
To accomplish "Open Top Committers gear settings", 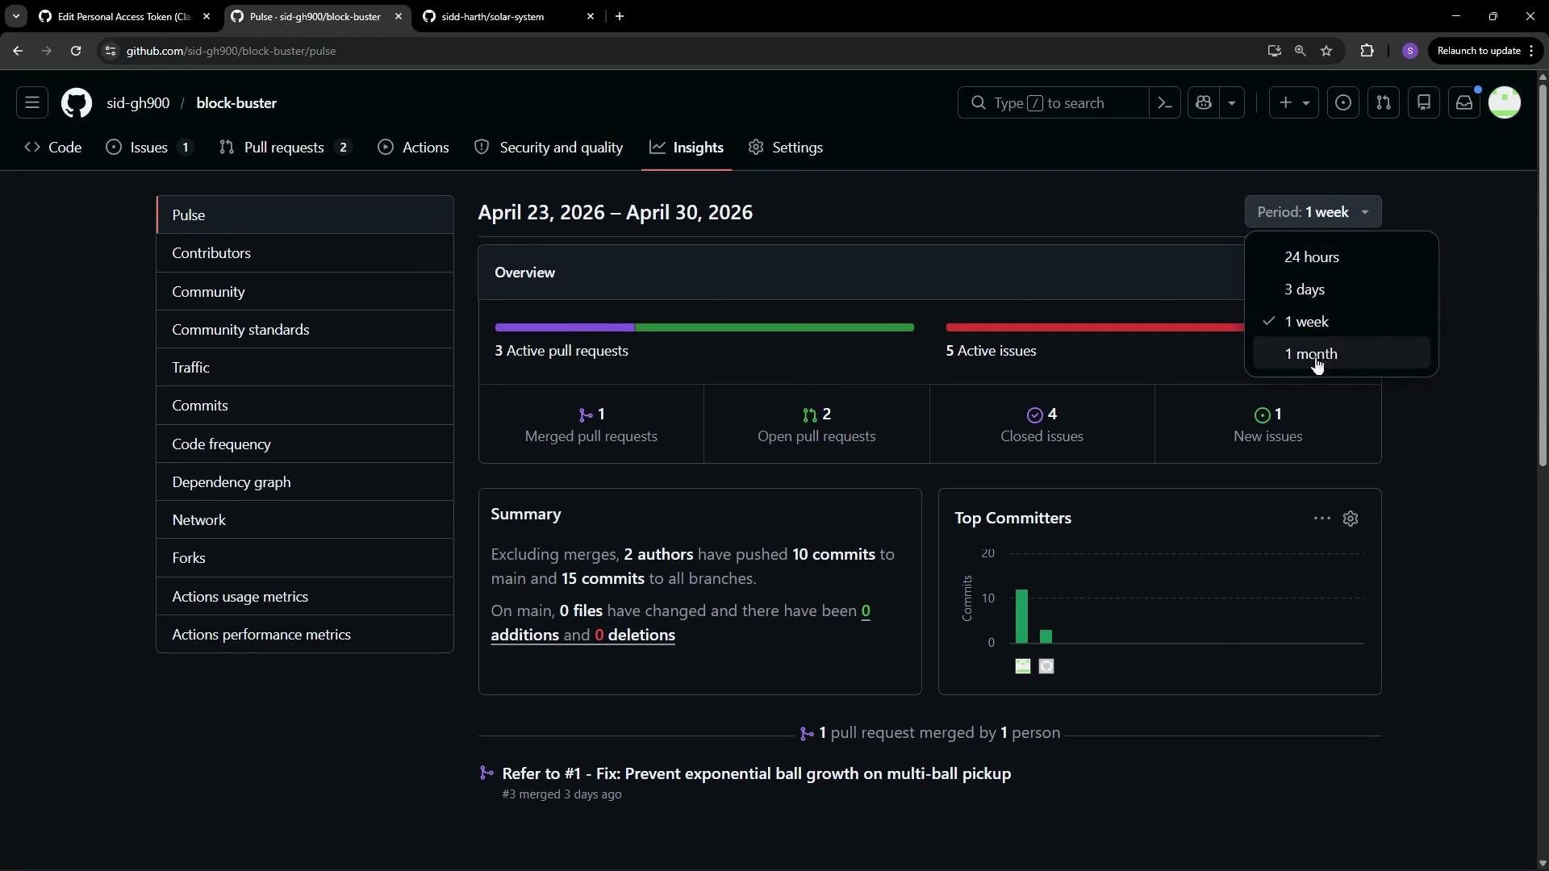I will click(x=1351, y=519).
